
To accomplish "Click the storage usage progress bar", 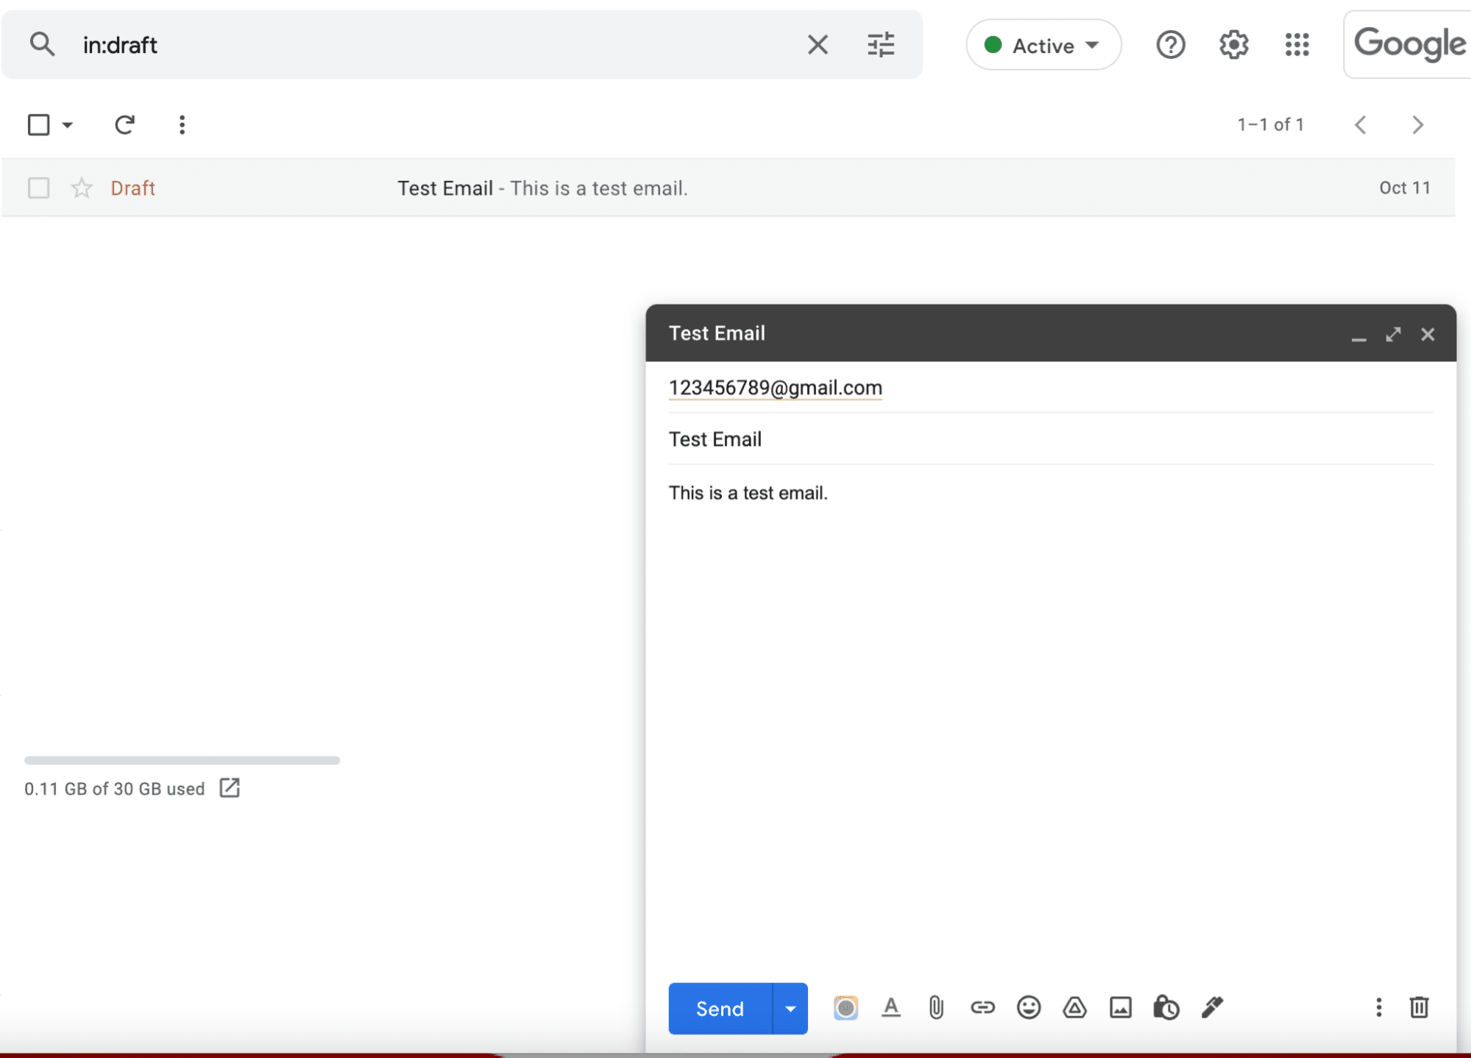I will [182, 760].
